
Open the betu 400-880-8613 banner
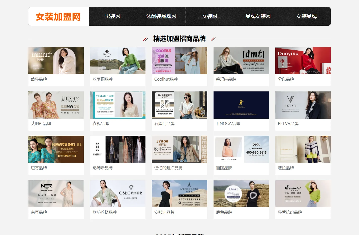point(241,149)
